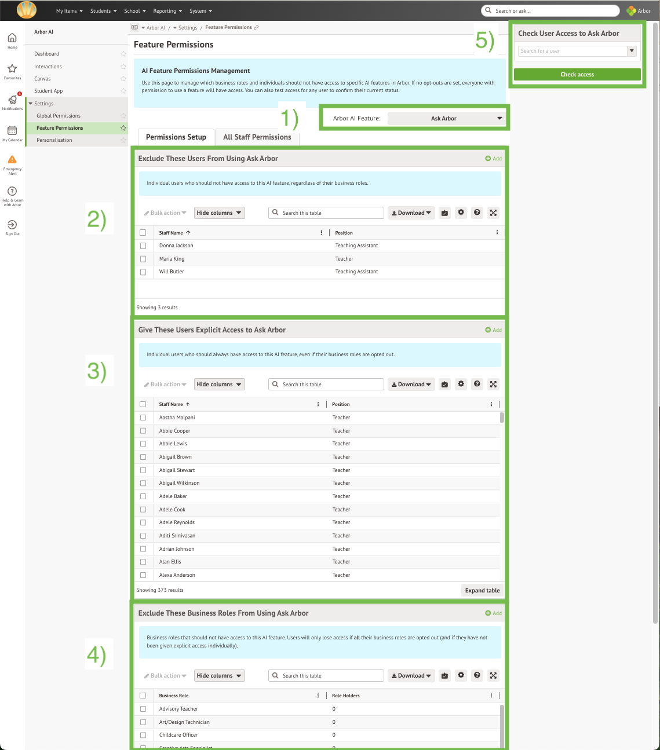Toggle the Feature Permissions favourite star
The width and height of the screenshot is (660, 750).
tap(123, 127)
